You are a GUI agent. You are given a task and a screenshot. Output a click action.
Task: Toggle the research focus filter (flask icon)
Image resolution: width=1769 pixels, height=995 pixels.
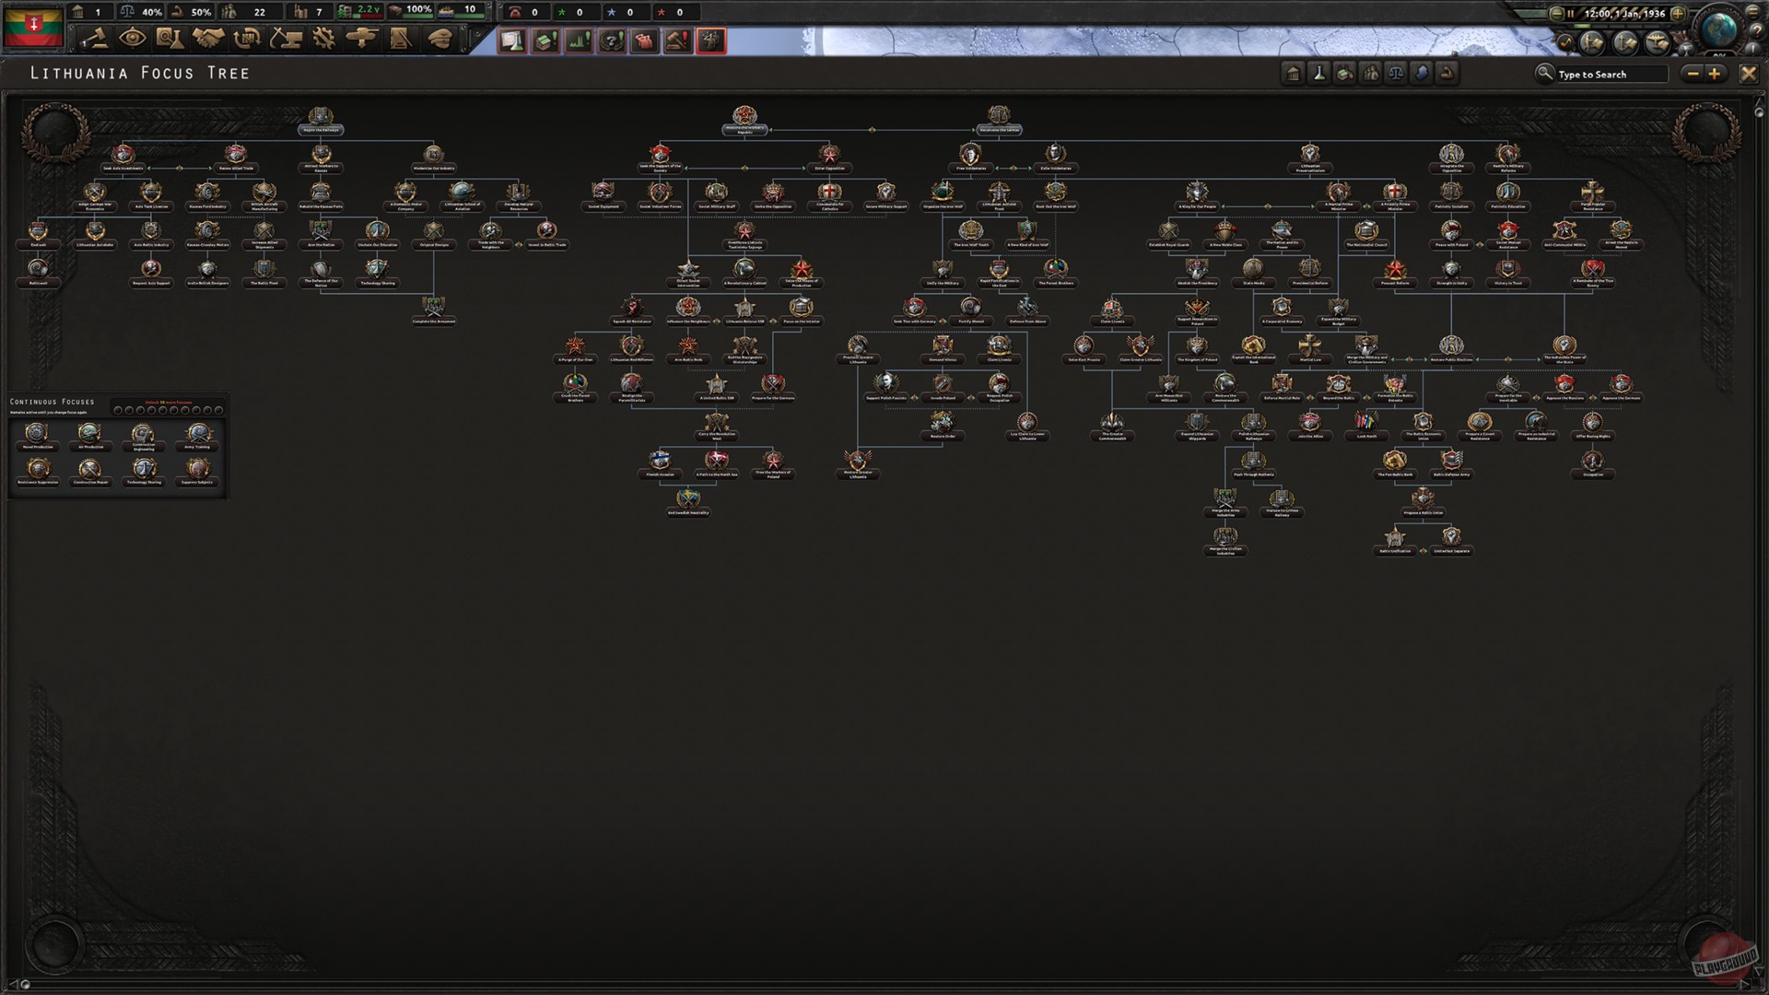tap(1318, 74)
